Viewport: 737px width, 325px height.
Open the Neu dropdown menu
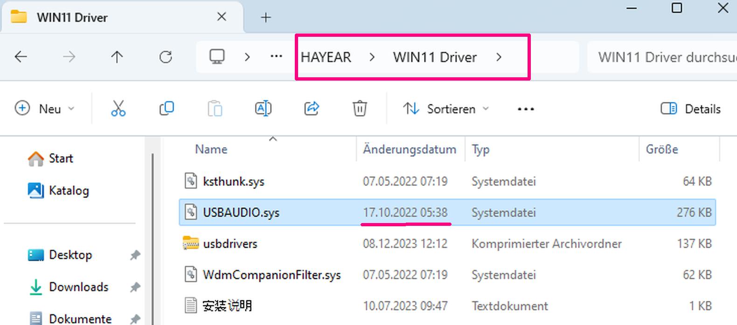[44, 109]
